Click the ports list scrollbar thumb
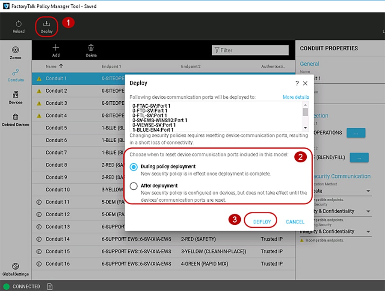The width and height of the screenshot is (385, 291). pos(305,112)
